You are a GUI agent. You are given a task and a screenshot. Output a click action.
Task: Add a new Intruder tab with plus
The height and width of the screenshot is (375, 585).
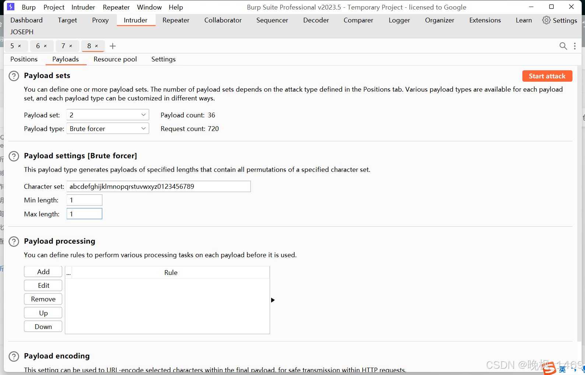coord(113,46)
